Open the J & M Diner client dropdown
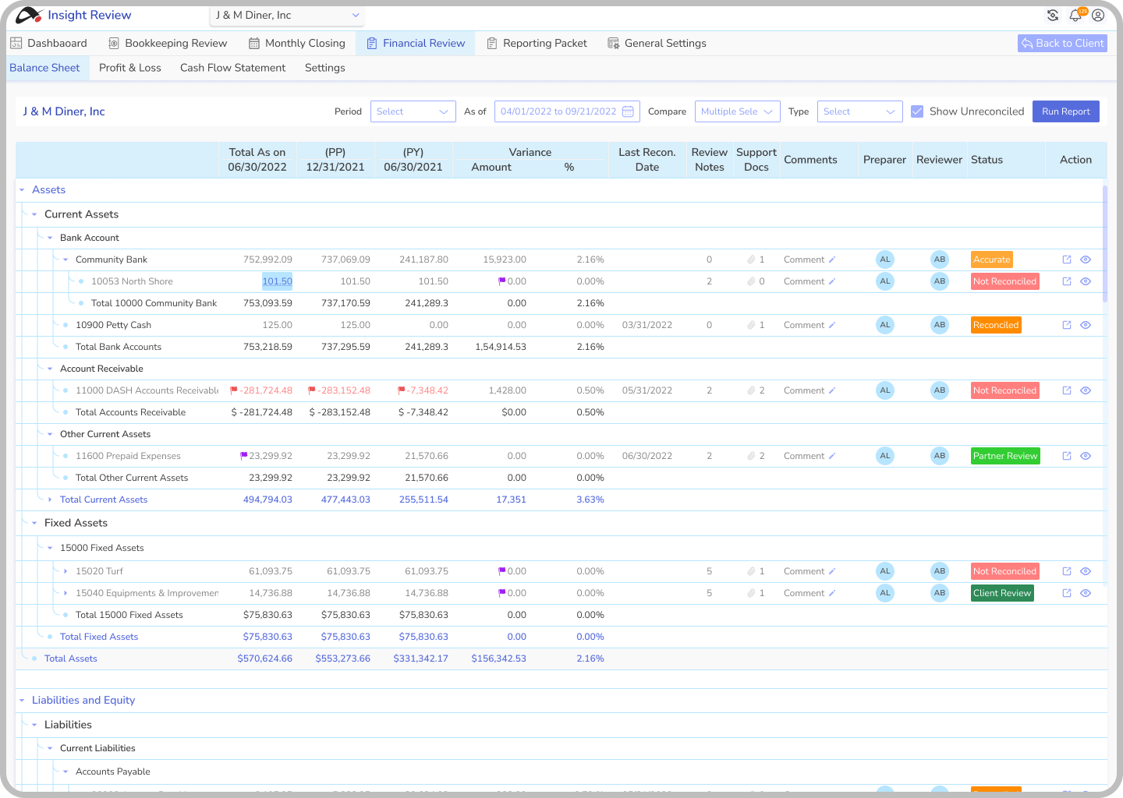The height and width of the screenshot is (798, 1123). tap(287, 16)
